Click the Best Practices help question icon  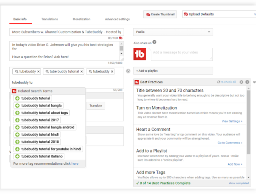[x=247, y=82]
